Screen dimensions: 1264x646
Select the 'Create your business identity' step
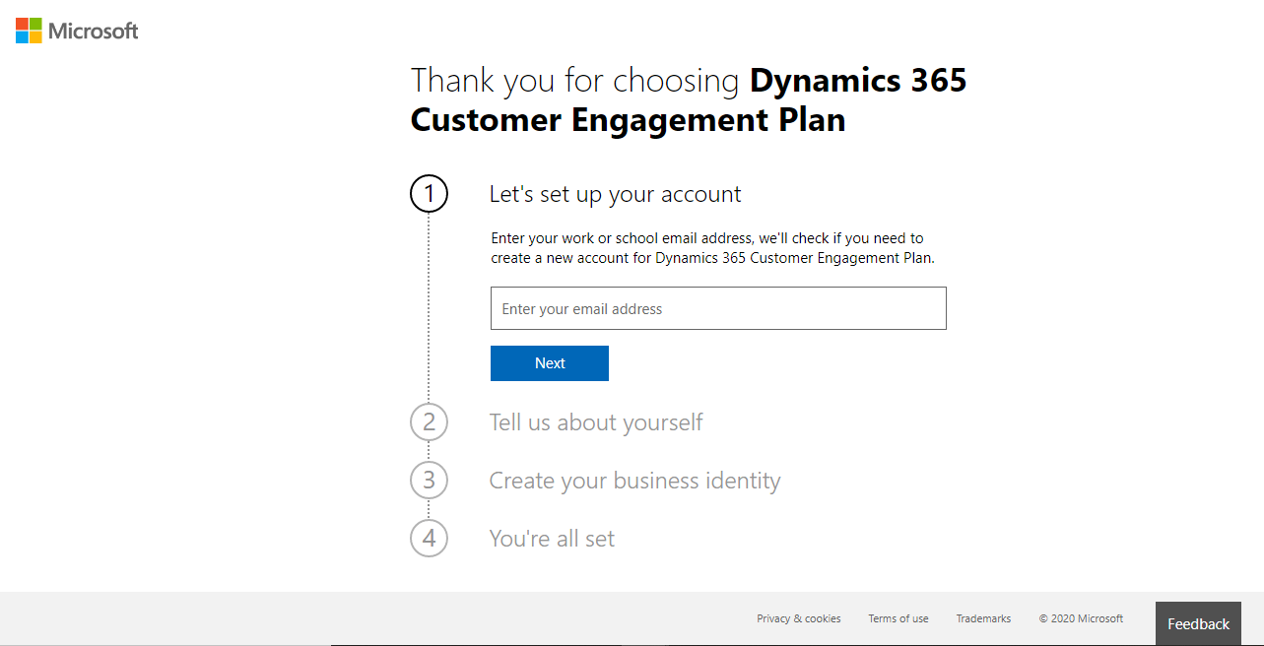coord(634,480)
